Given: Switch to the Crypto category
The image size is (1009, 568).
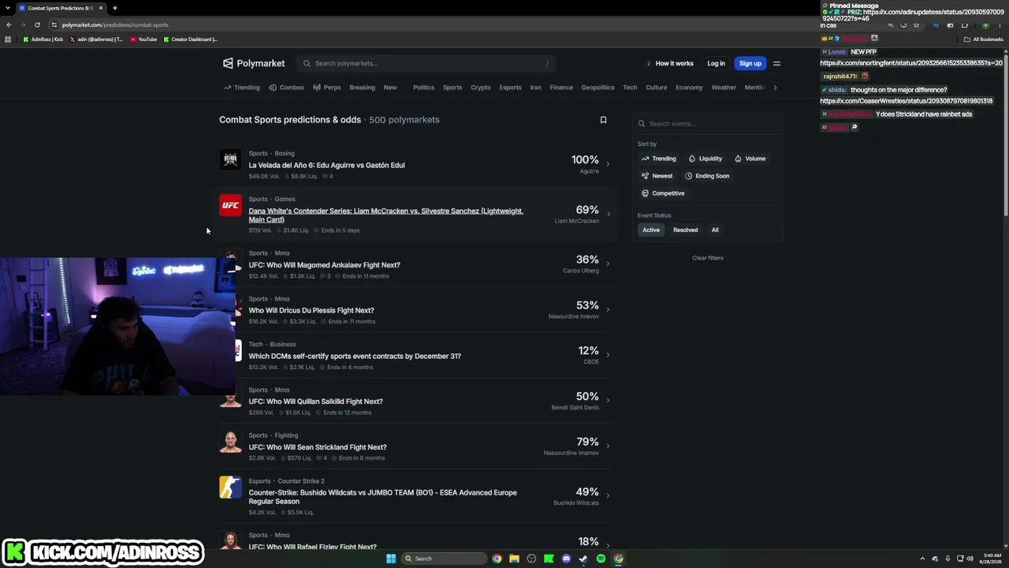Looking at the screenshot, I should 481,88.
